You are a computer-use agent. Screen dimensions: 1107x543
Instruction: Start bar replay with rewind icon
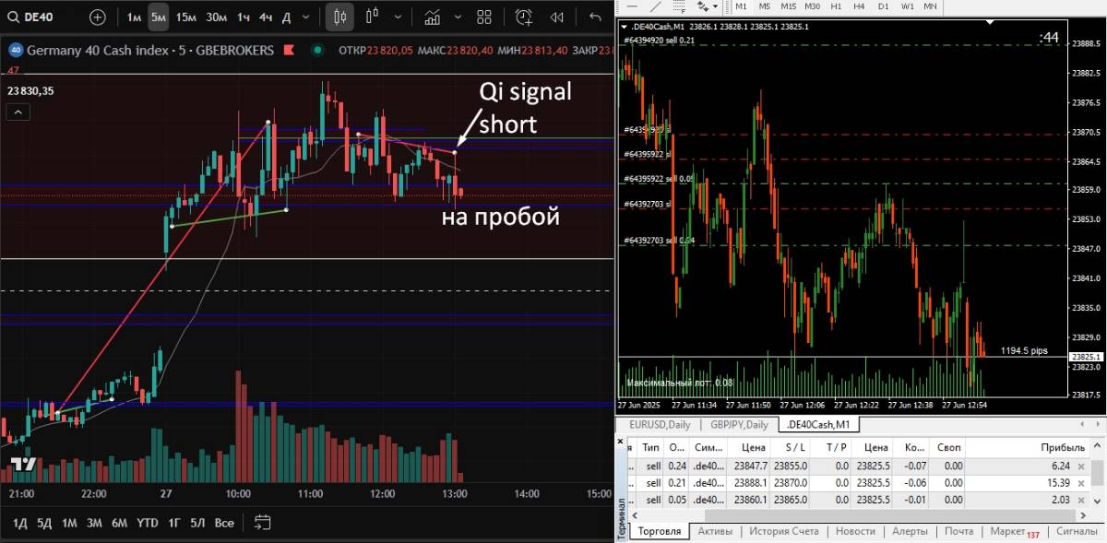(x=556, y=17)
